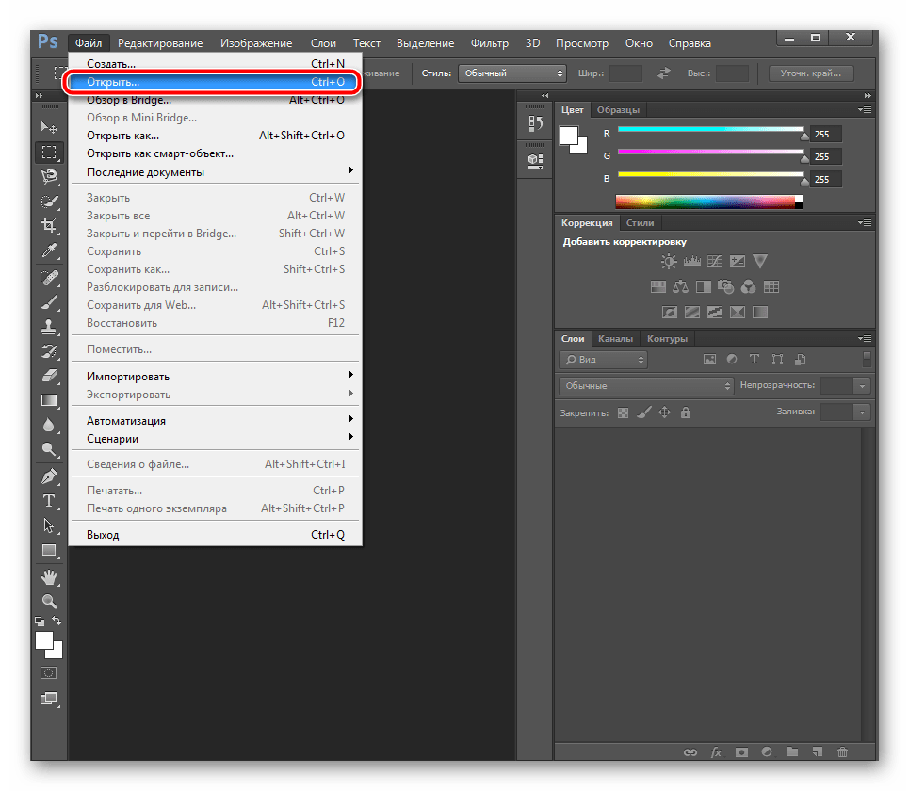Image resolution: width=909 pixels, height=791 pixels.
Task: Open the 'Стиль' dropdown set to Обычный
Action: (511, 73)
